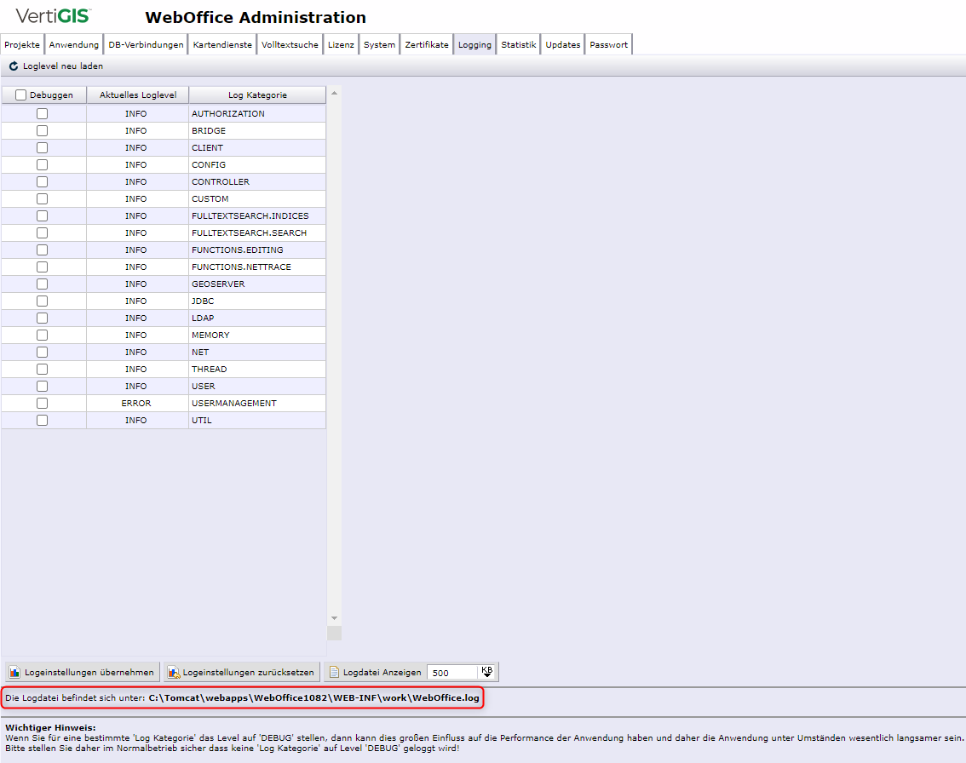Go to the Updates tab
The width and height of the screenshot is (966, 763).
tap(563, 44)
